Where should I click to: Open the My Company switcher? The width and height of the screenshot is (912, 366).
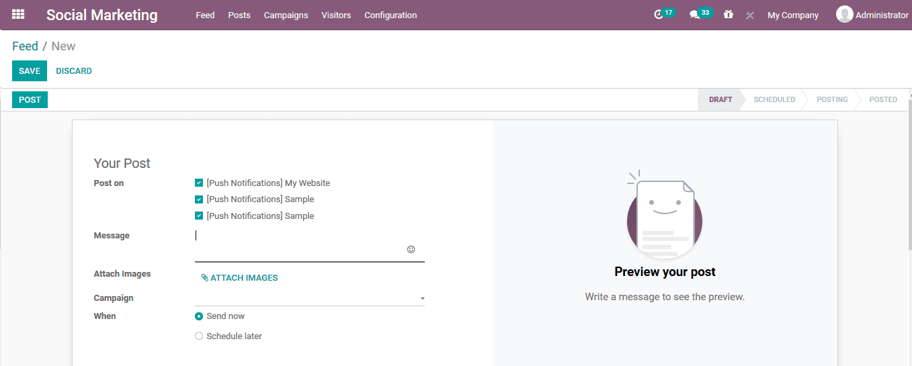[793, 15]
